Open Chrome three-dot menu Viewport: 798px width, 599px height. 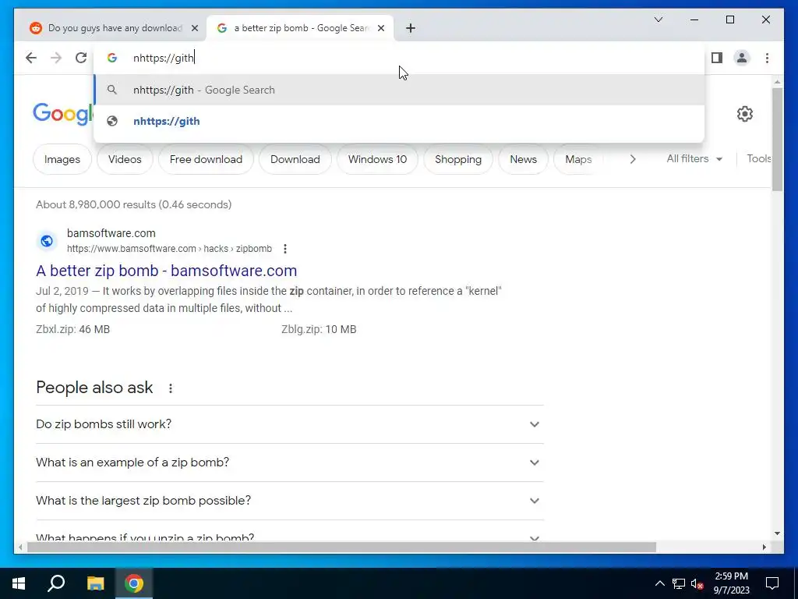point(767,58)
